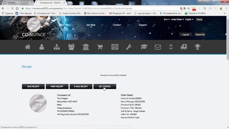229x129 pixels.
Task: Click the translate icon in address bar
Action: [185, 8]
